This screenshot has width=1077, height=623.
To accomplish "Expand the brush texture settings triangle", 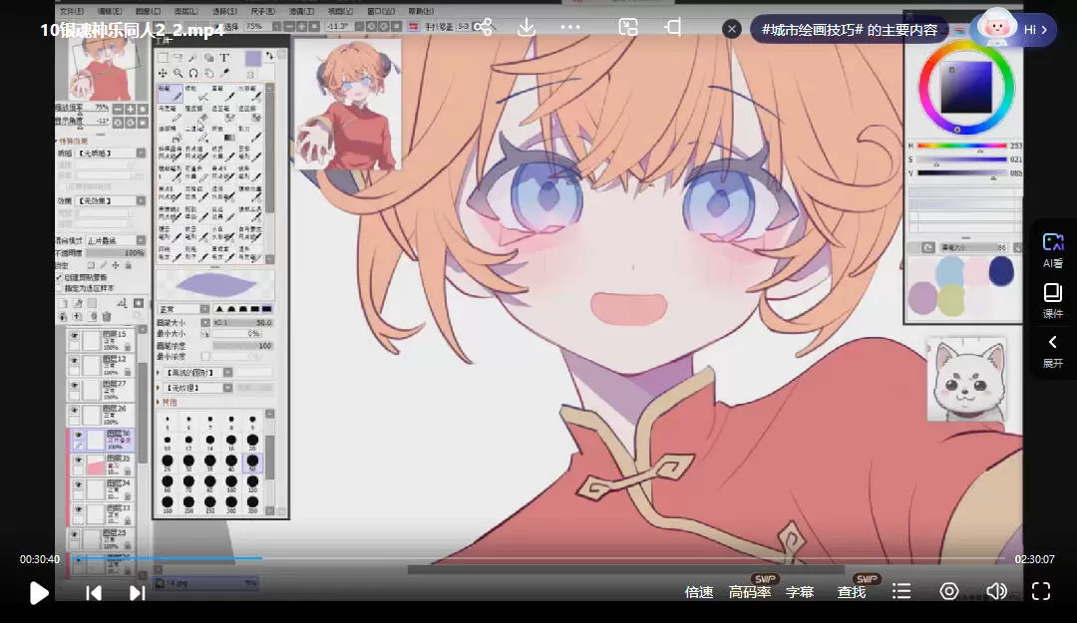I will [x=160, y=388].
